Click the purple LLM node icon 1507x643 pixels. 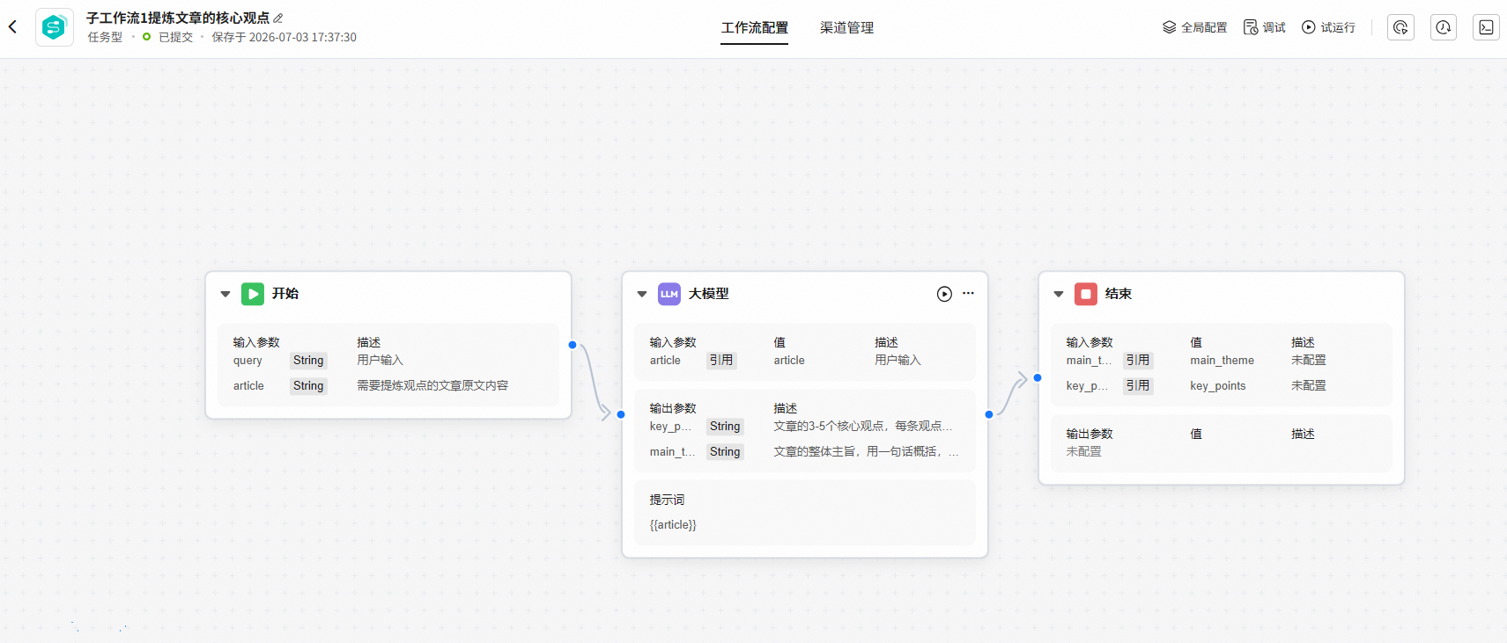tap(669, 294)
